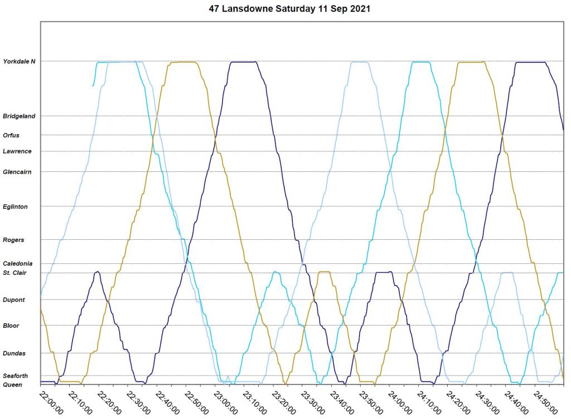Select the Glencairn axis label
This screenshot has width=571, height=419.
click(x=17, y=172)
